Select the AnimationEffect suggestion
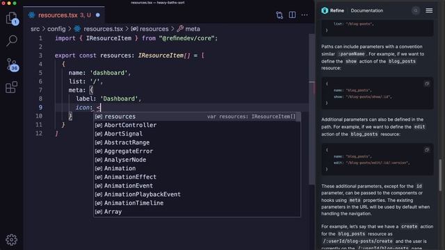The width and height of the screenshot is (445, 250). pos(197,177)
